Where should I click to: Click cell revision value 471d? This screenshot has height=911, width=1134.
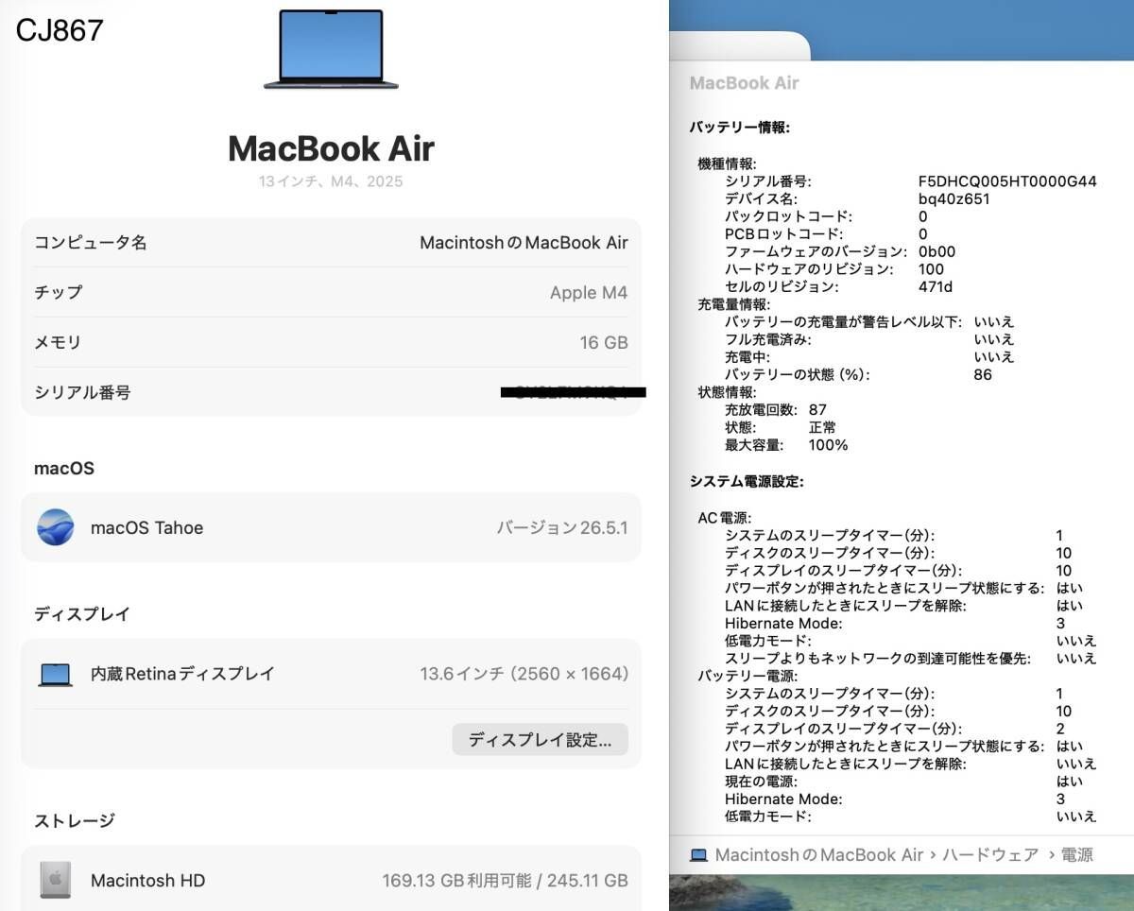click(x=936, y=286)
